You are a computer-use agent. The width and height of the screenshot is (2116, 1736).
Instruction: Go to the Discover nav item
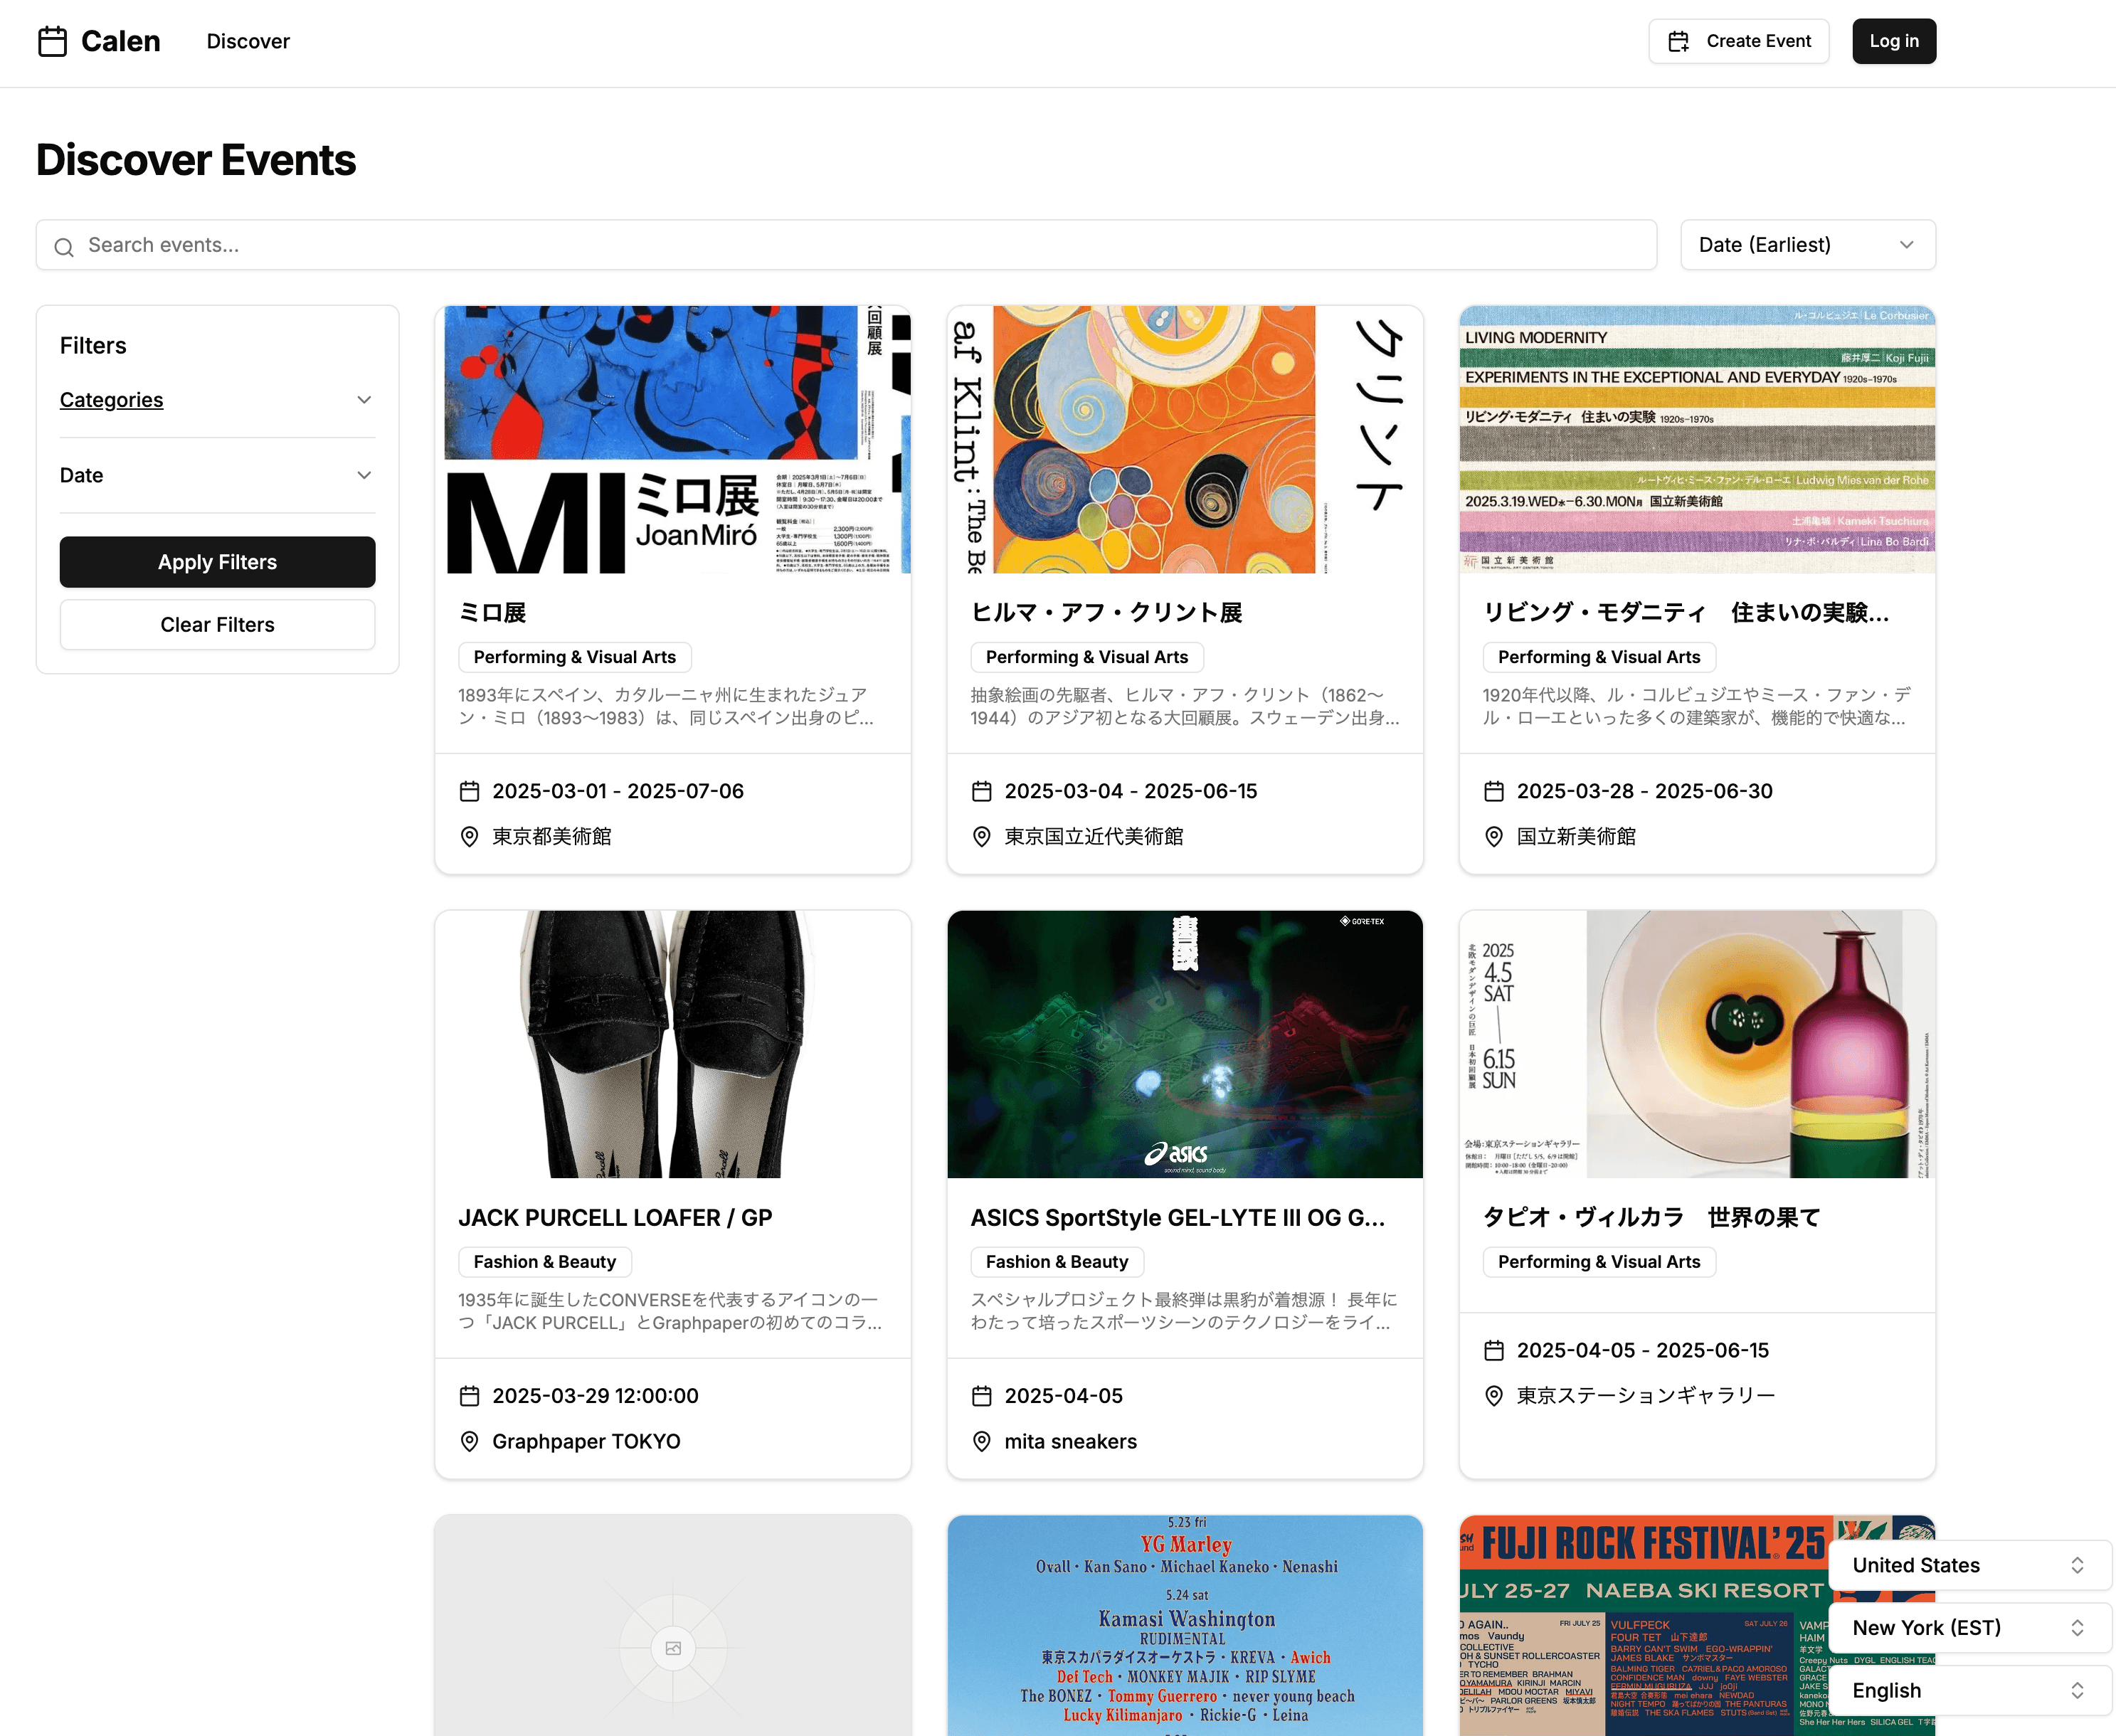pos(248,41)
